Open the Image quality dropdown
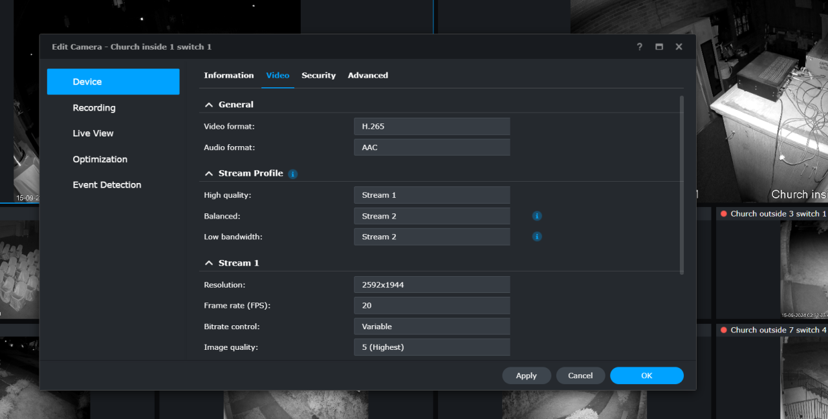The image size is (828, 419). point(431,347)
